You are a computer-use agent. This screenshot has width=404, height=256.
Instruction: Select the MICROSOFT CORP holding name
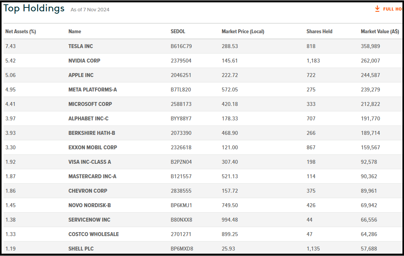[x=90, y=104]
